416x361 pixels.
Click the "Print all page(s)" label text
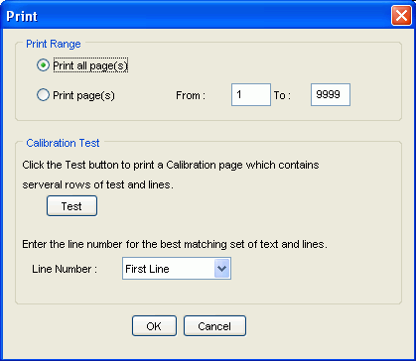tap(90, 66)
